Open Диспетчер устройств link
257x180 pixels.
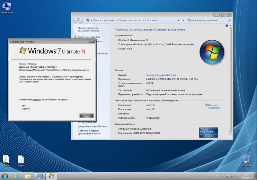89,37
